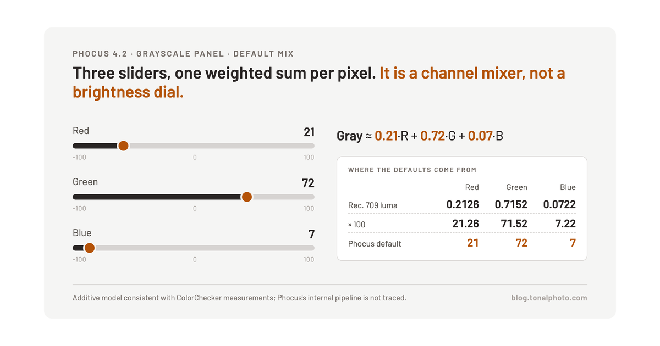
Task: Click the Red slider label
Action: [81, 131]
